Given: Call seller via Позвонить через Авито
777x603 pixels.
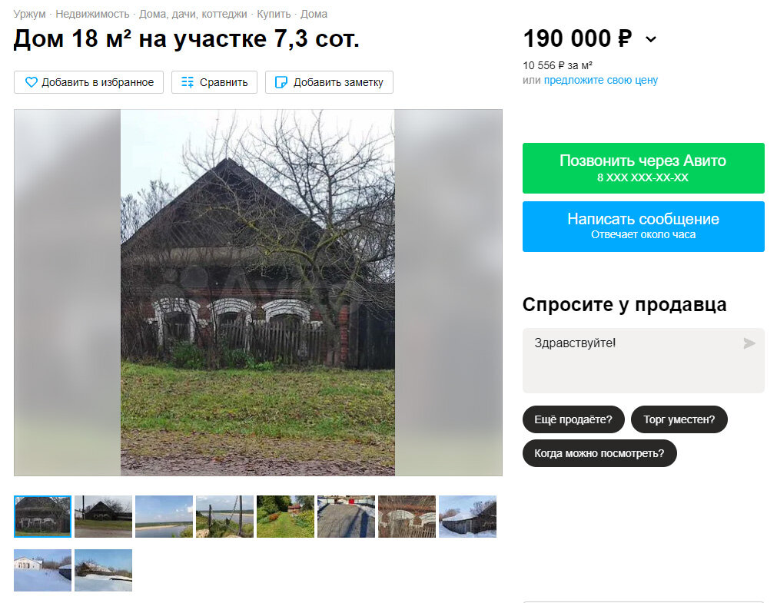Looking at the screenshot, I should click(x=643, y=168).
